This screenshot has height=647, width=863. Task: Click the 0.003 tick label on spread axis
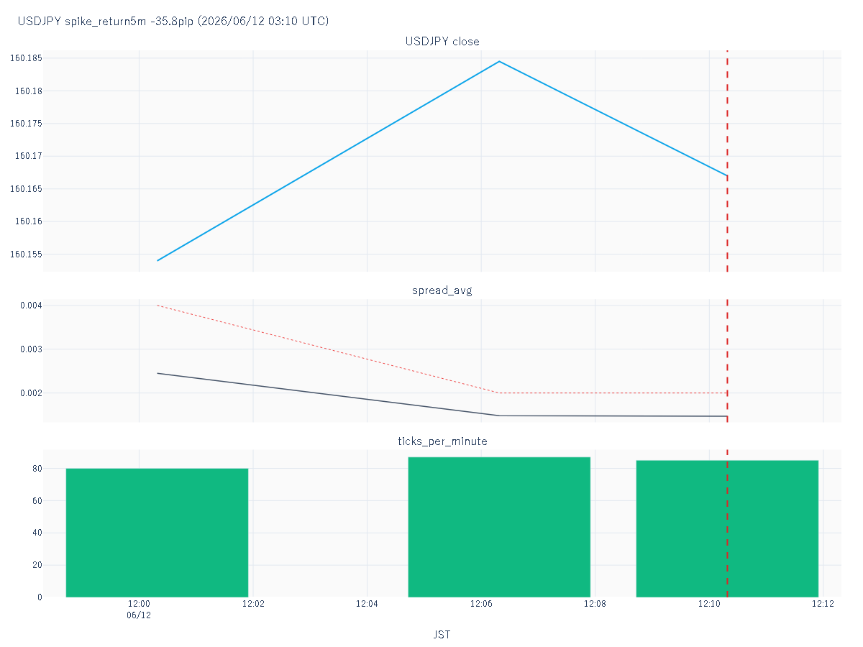[x=29, y=349]
